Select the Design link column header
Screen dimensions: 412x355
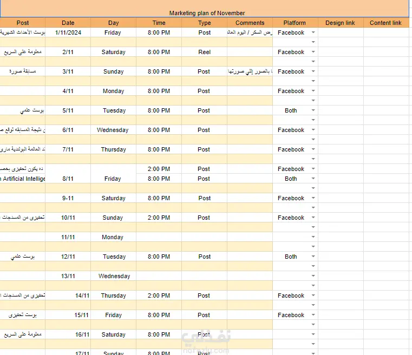pyautogui.click(x=341, y=23)
